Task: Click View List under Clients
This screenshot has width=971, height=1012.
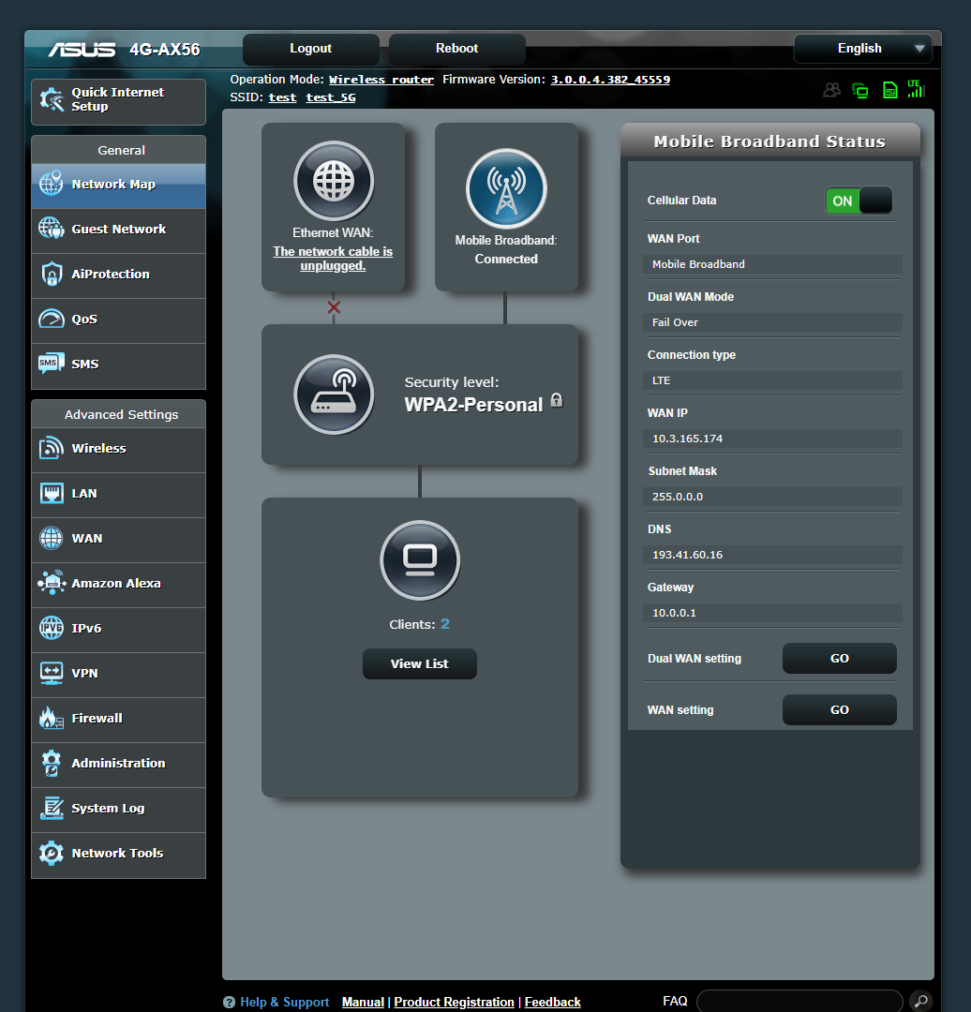Action: click(420, 663)
